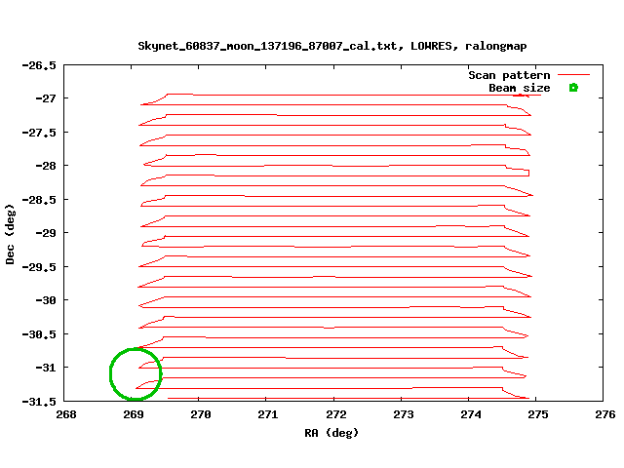
Task: Click the green beam size legend marker
Action: click(x=573, y=88)
